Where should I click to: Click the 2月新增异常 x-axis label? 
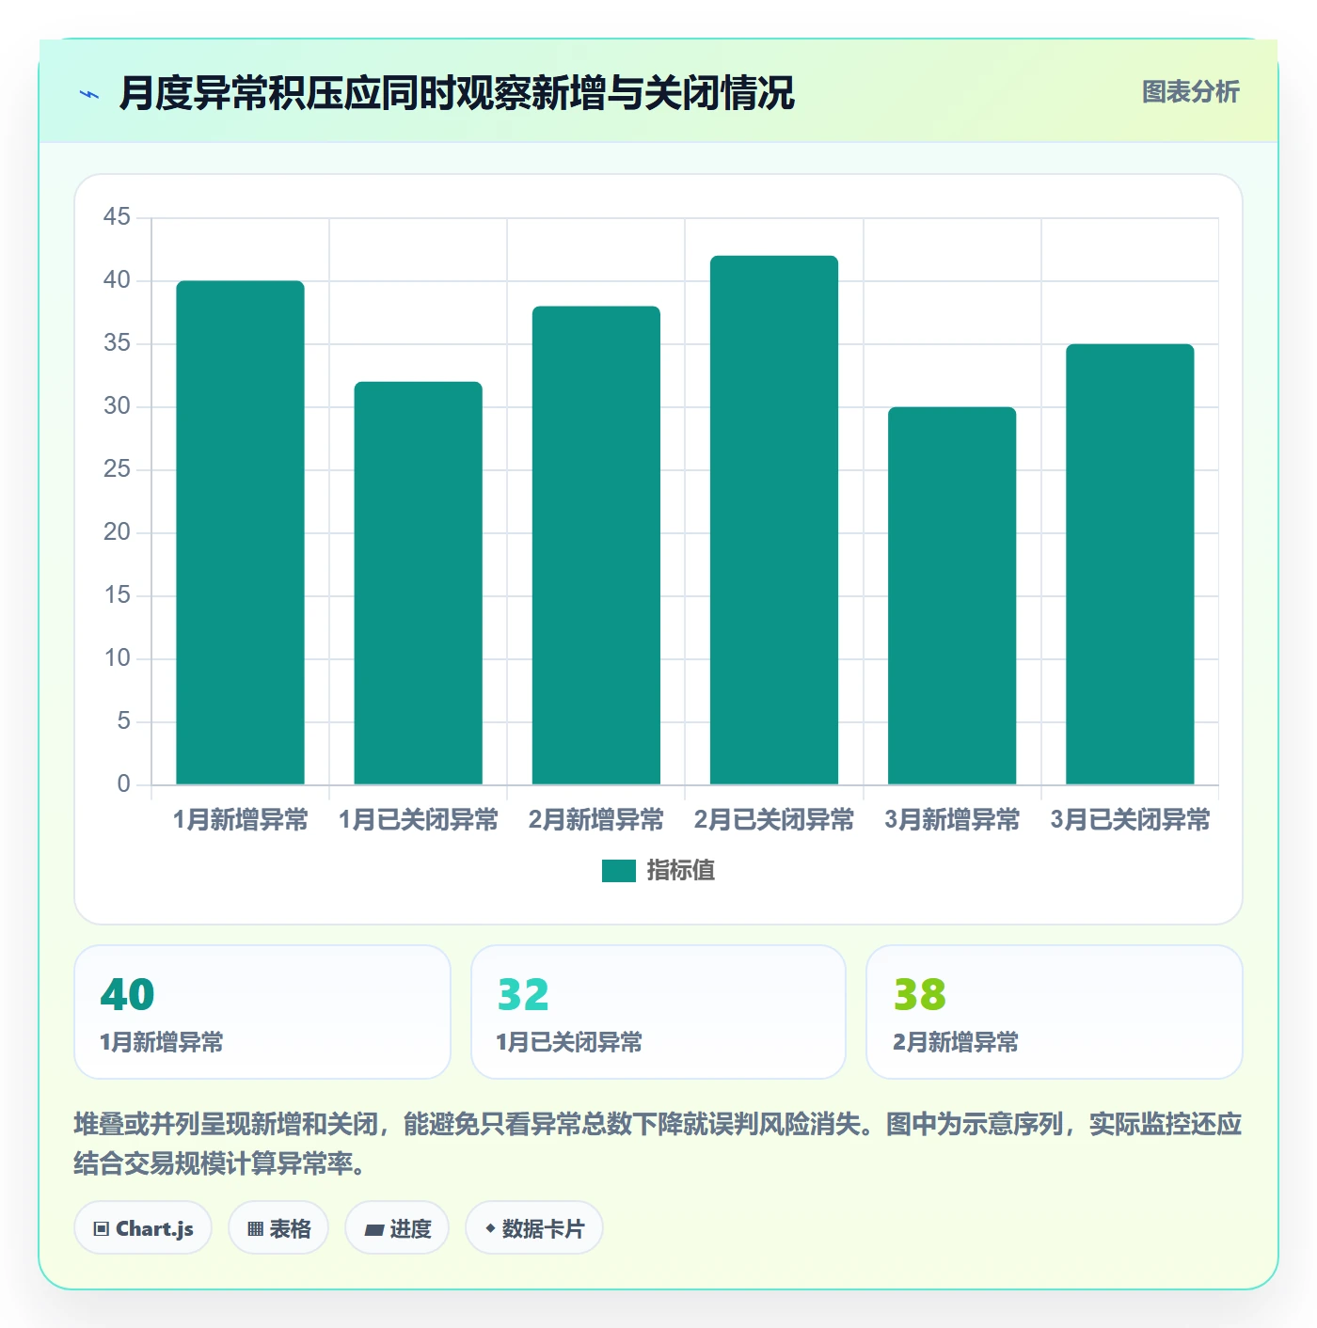[x=596, y=820]
